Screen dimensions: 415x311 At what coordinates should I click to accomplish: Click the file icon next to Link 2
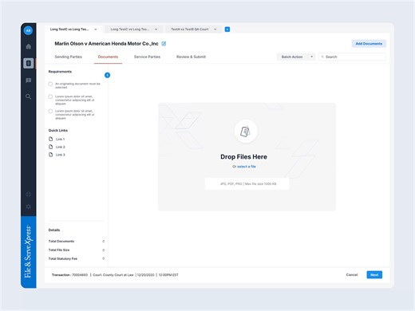point(51,147)
